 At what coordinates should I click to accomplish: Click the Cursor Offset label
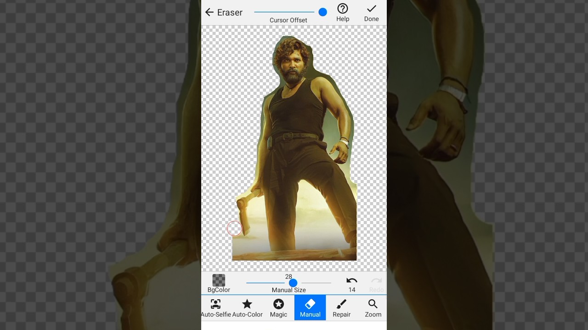click(288, 20)
